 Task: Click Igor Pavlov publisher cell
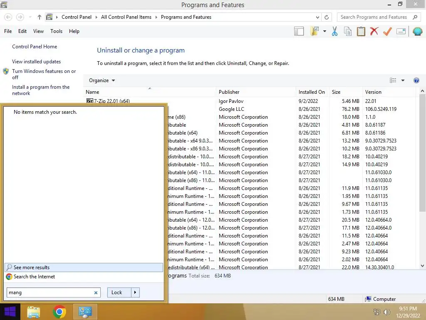[231, 101]
